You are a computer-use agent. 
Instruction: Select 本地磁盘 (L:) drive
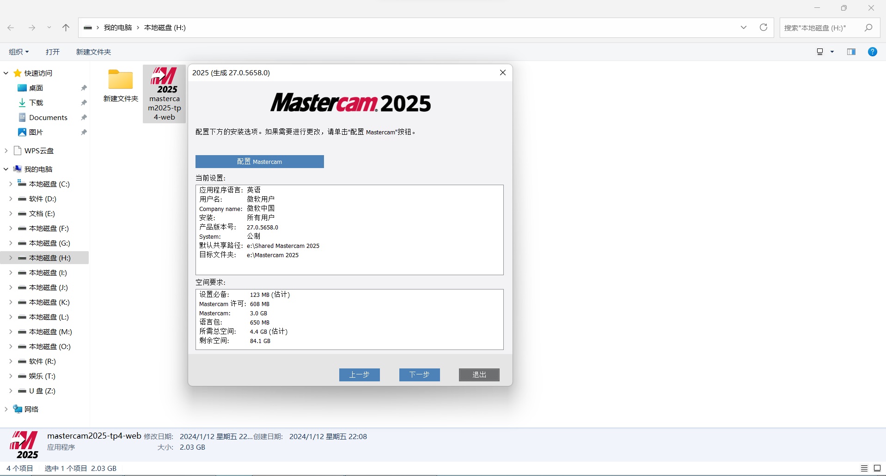click(x=49, y=317)
